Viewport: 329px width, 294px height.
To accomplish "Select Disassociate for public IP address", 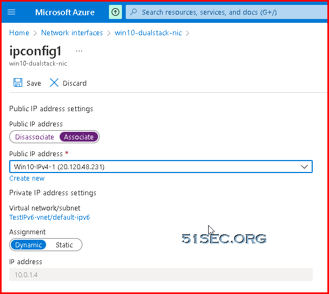I will pos(35,137).
